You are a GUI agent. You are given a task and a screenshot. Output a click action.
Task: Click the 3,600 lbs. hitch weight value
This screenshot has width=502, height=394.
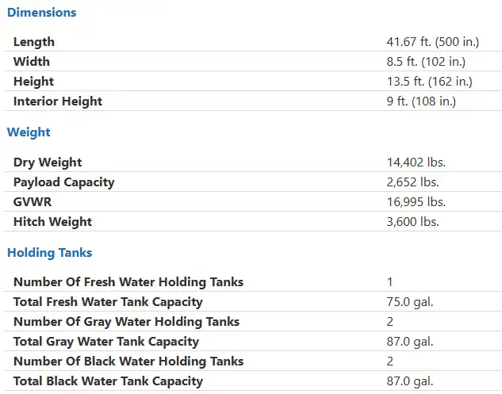[x=412, y=222]
